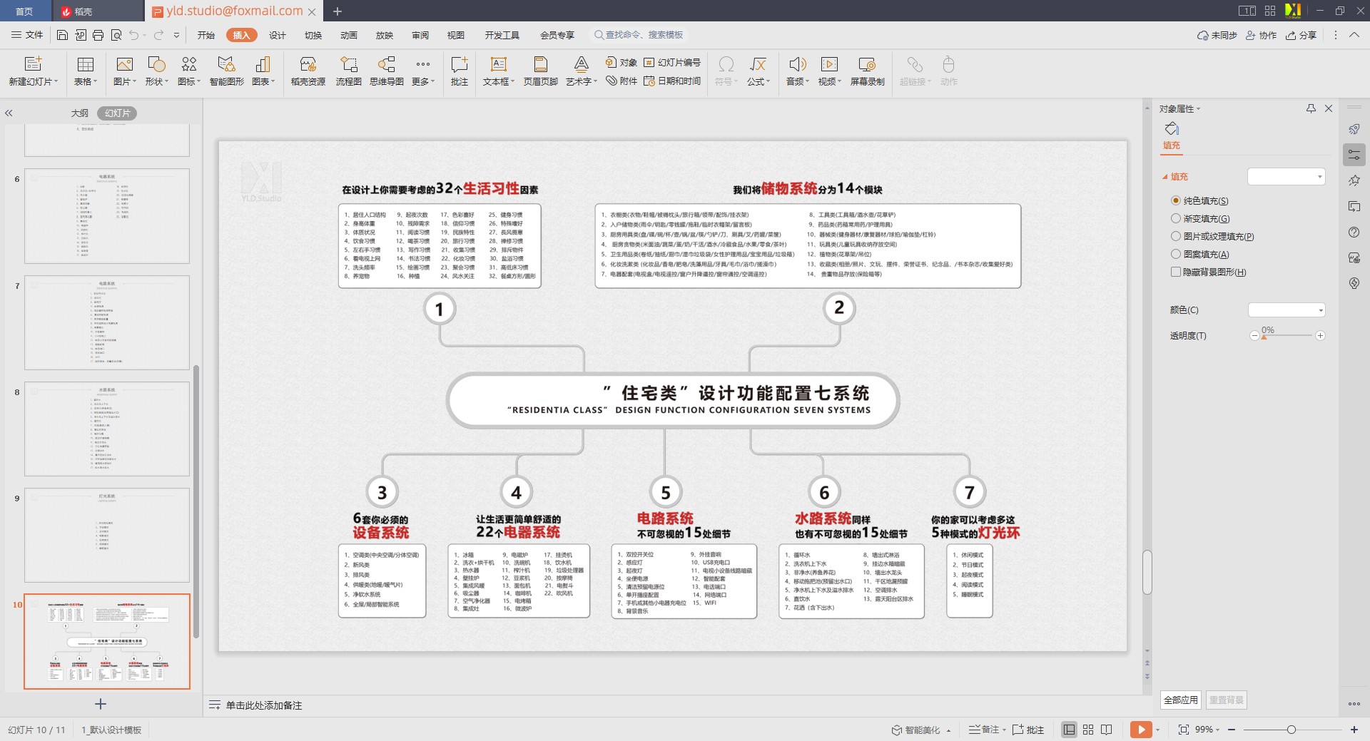
Task: Insert a 流程图 flowchart
Action: coord(348,71)
